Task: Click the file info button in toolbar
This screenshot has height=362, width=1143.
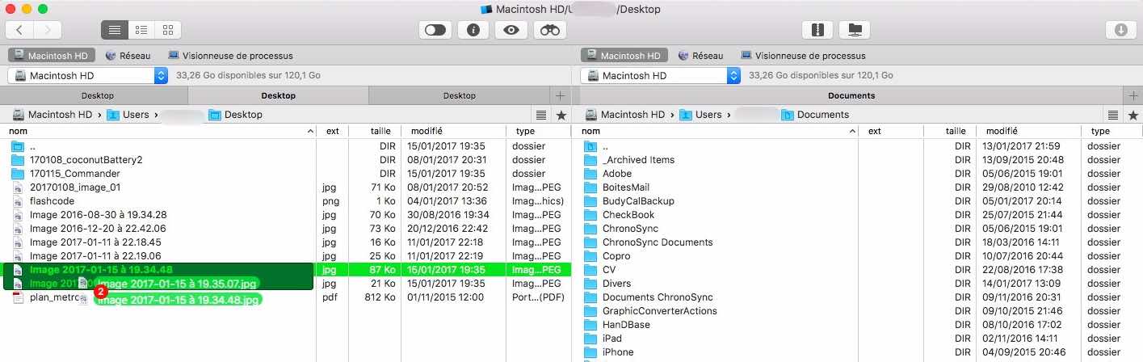Action: point(473,30)
